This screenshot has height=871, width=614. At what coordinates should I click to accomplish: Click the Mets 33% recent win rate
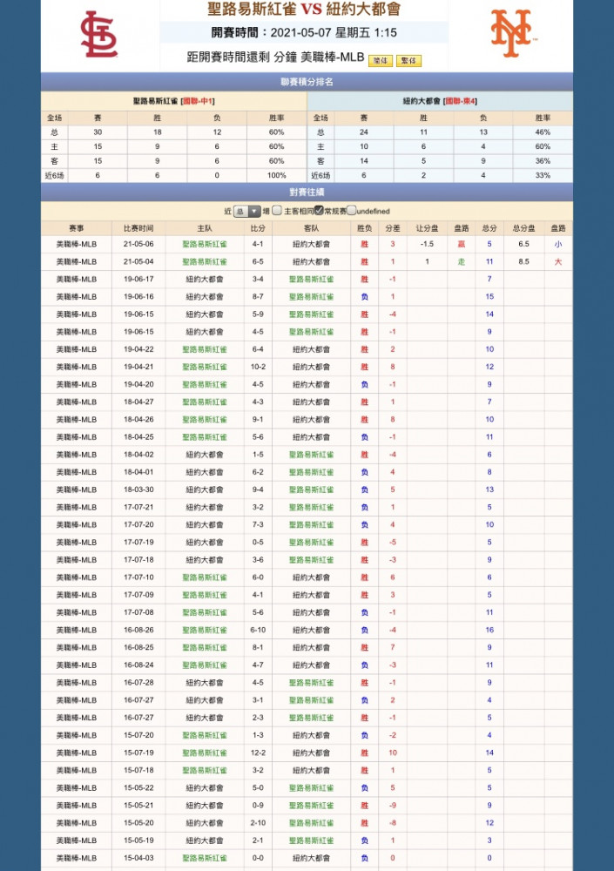(x=543, y=175)
